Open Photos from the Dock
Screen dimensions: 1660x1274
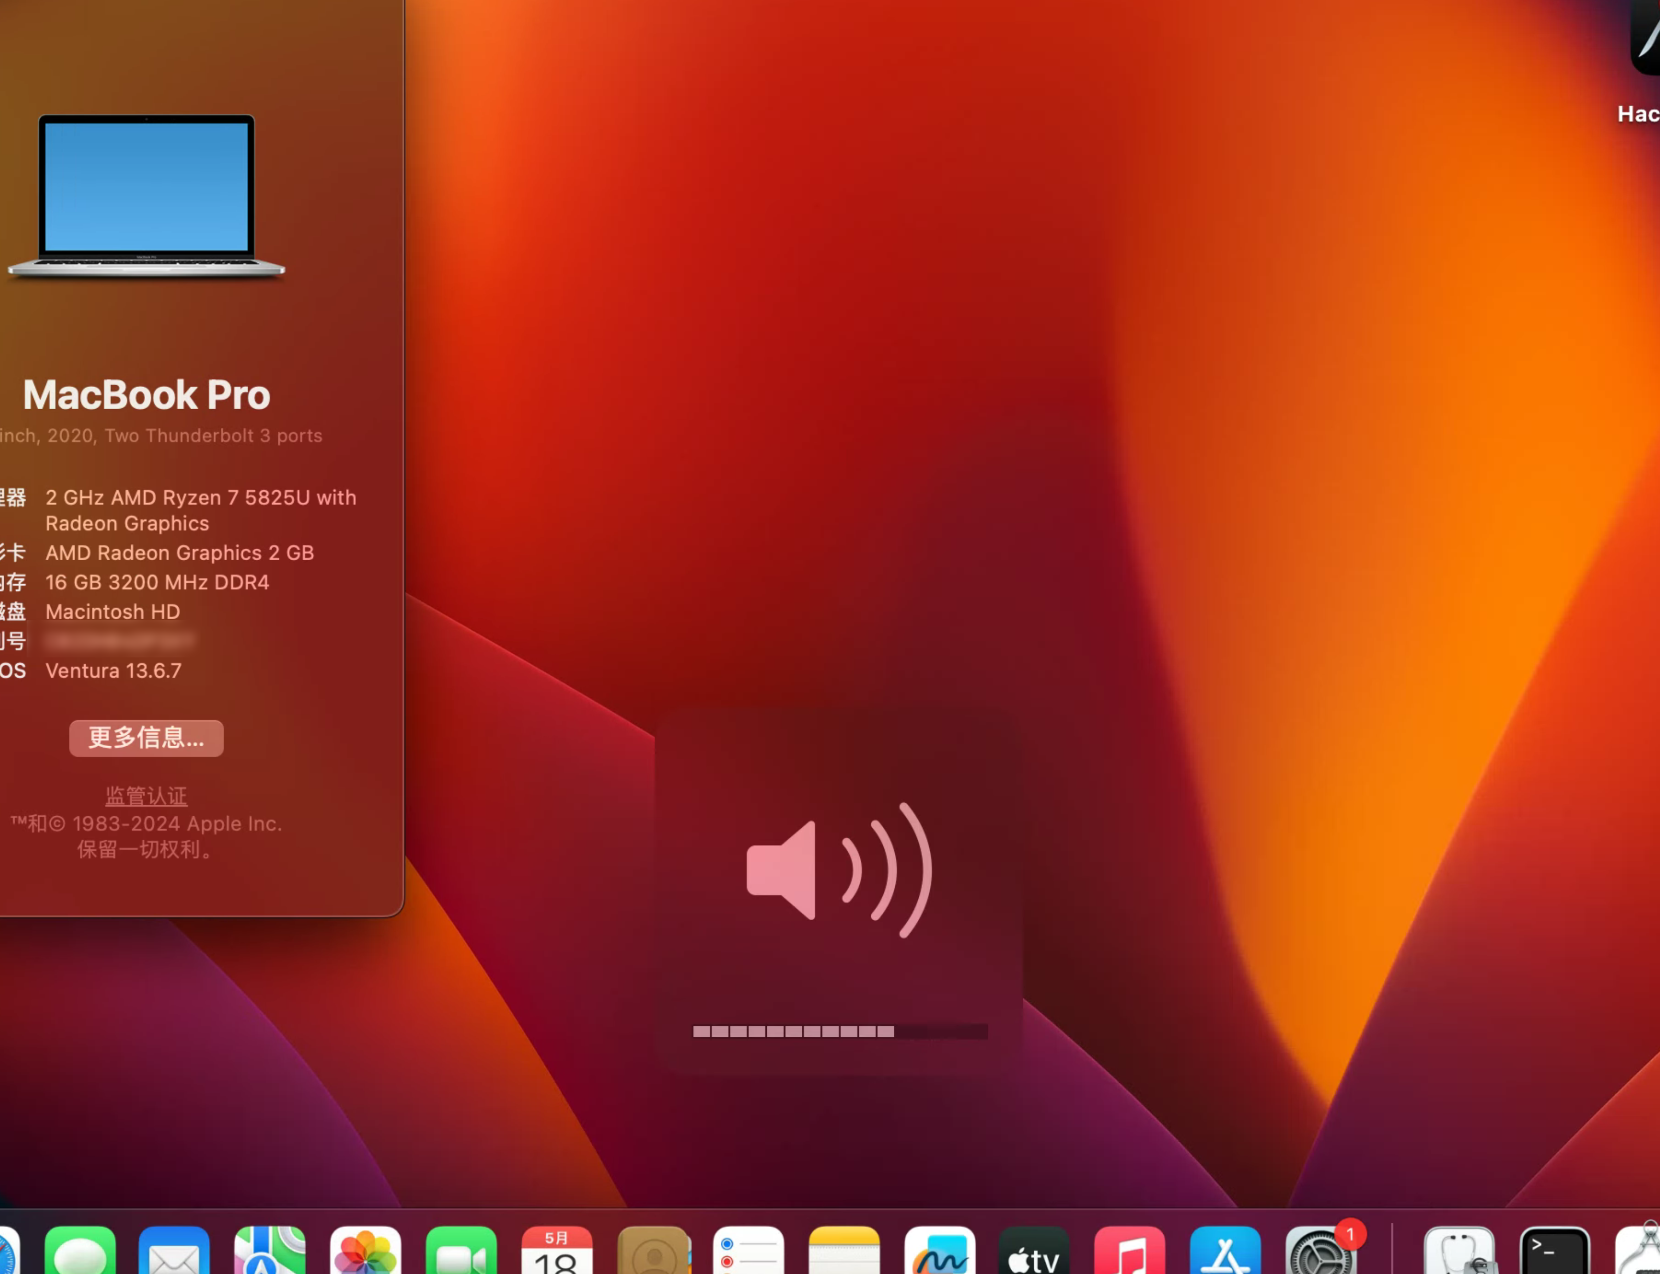pyautogui.click(x=365, y=1251)
